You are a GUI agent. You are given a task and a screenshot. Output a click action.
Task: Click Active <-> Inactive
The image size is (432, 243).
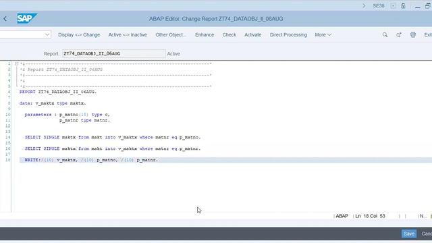[128, 34]
